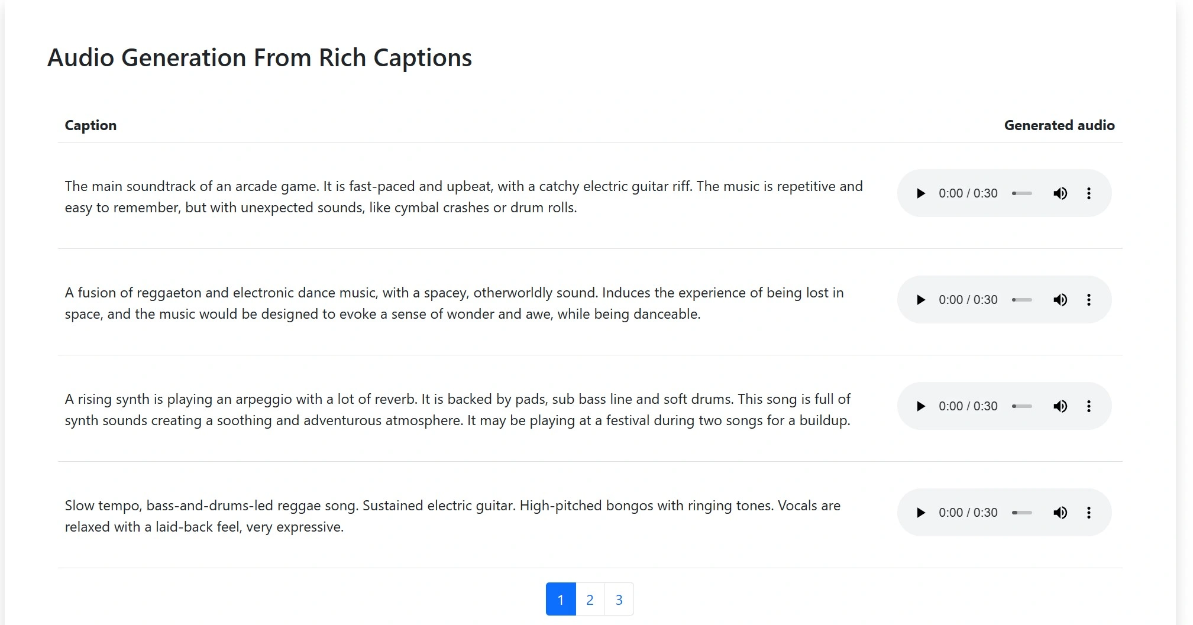Mute the reggaeton fusion audio player
This screenshot has height=625, width=1193.
tap(1060, 300)
